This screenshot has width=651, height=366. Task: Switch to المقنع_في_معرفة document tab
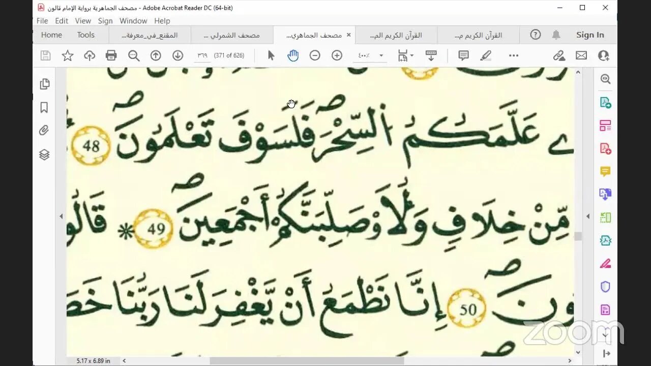point(150,35)
